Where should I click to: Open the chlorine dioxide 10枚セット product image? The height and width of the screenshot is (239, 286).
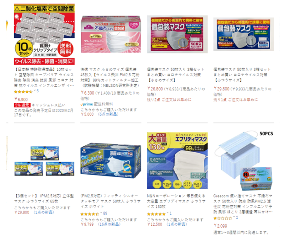(44, 34)
